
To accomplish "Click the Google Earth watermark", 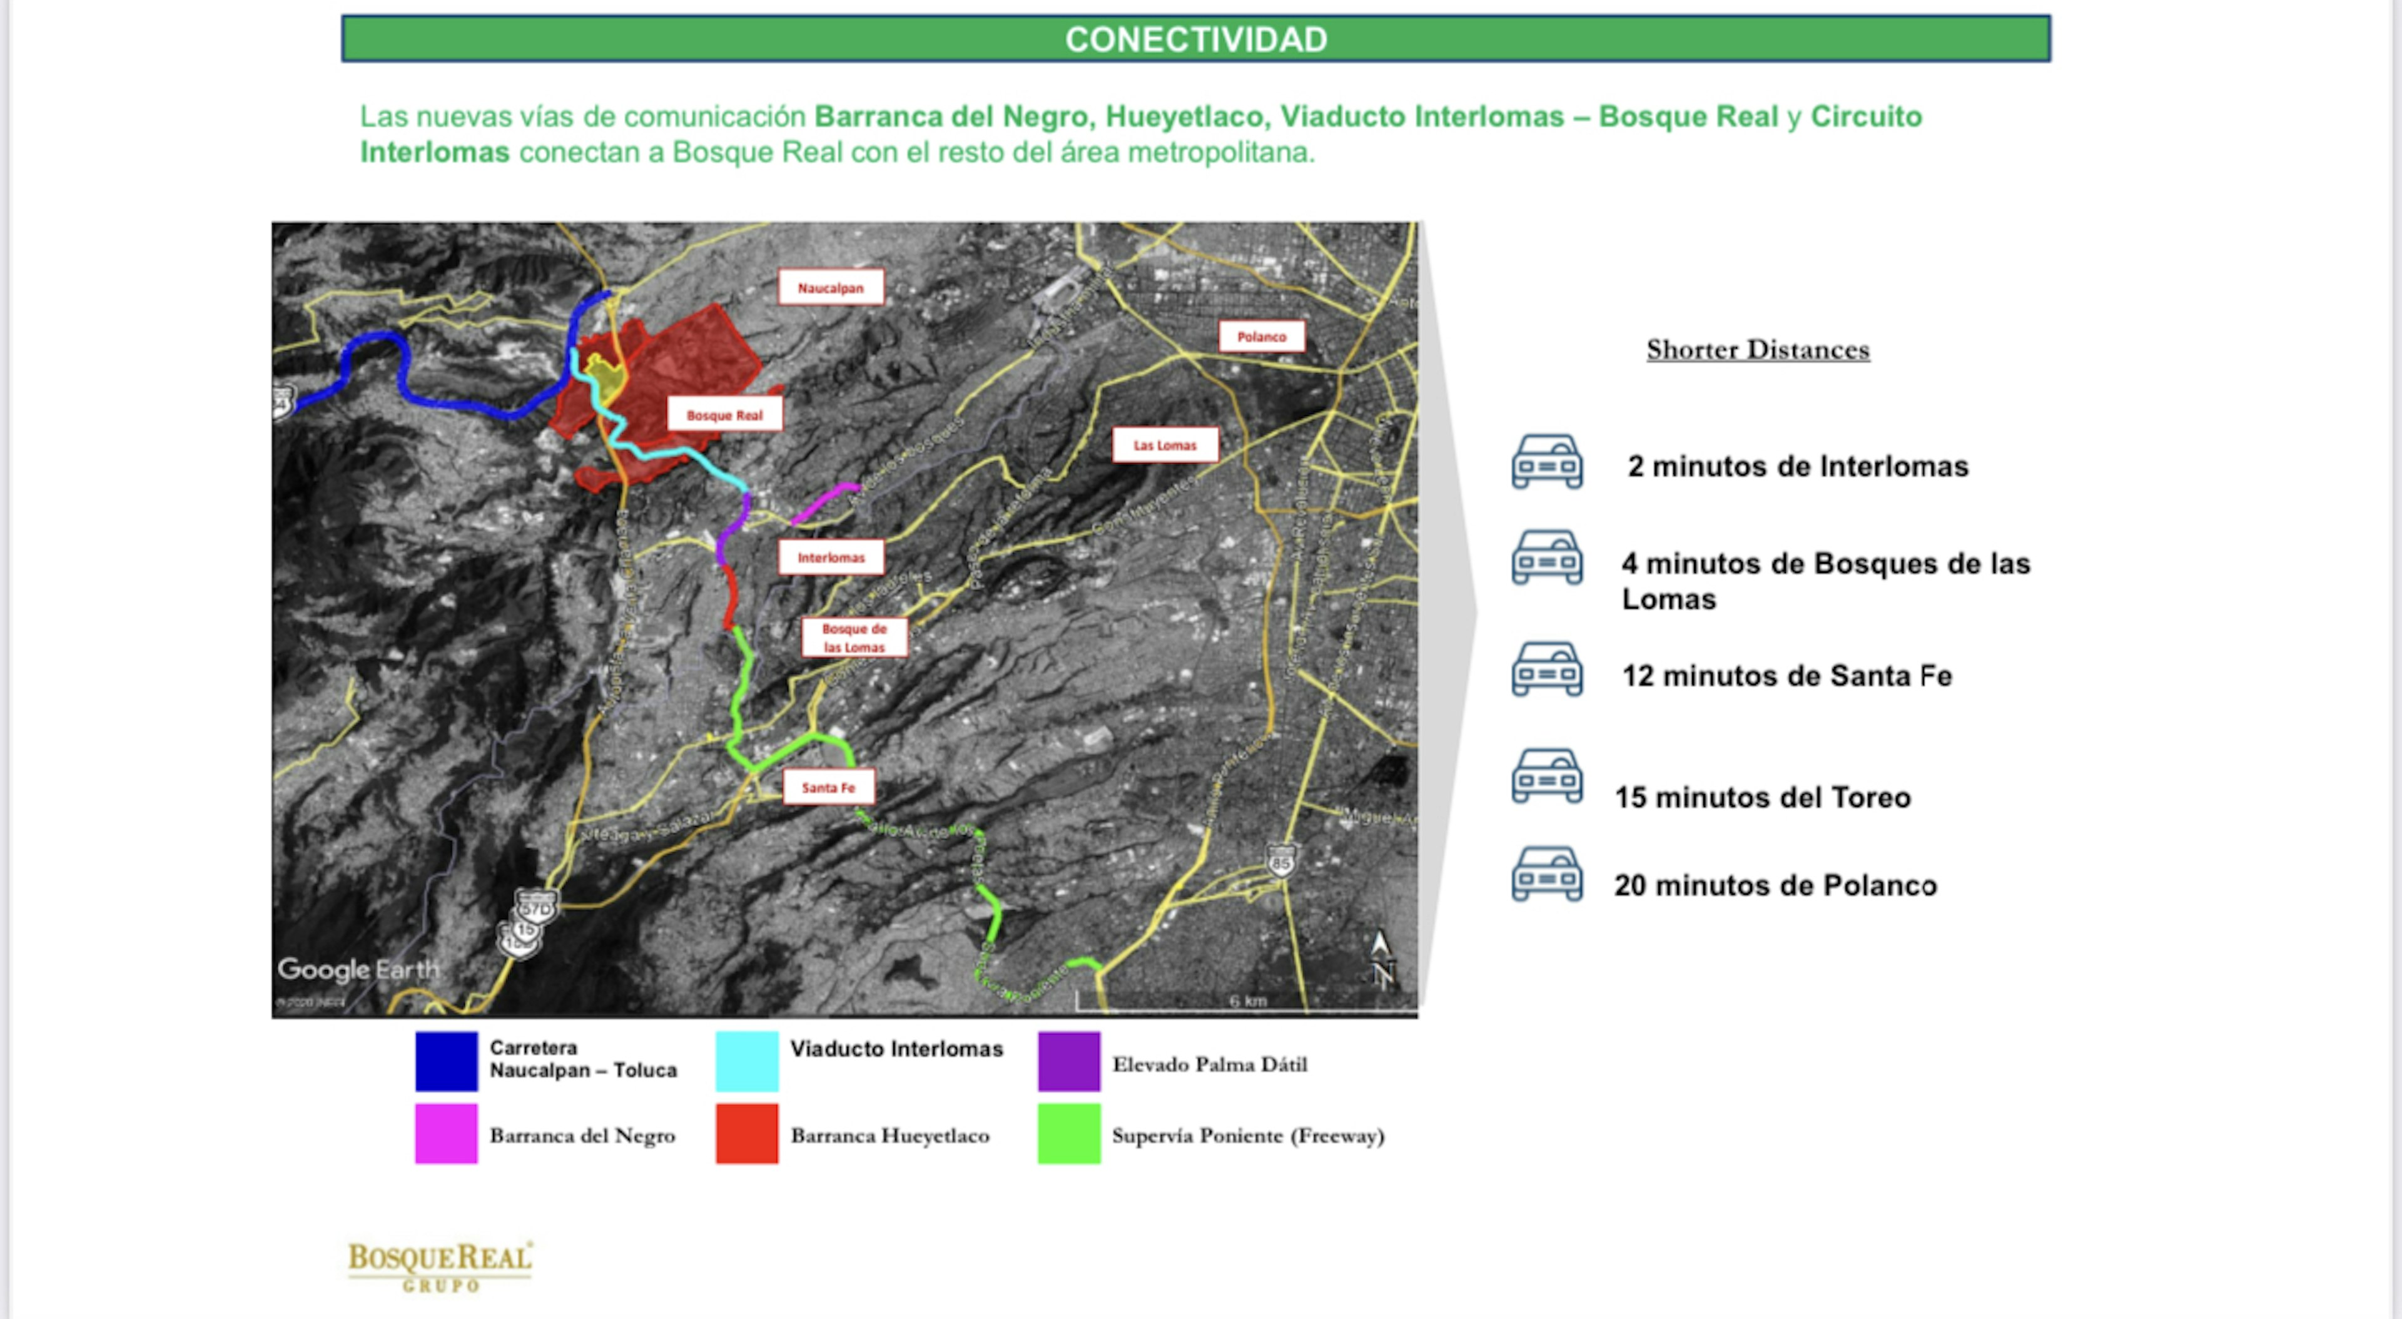I will pos(358,970).
